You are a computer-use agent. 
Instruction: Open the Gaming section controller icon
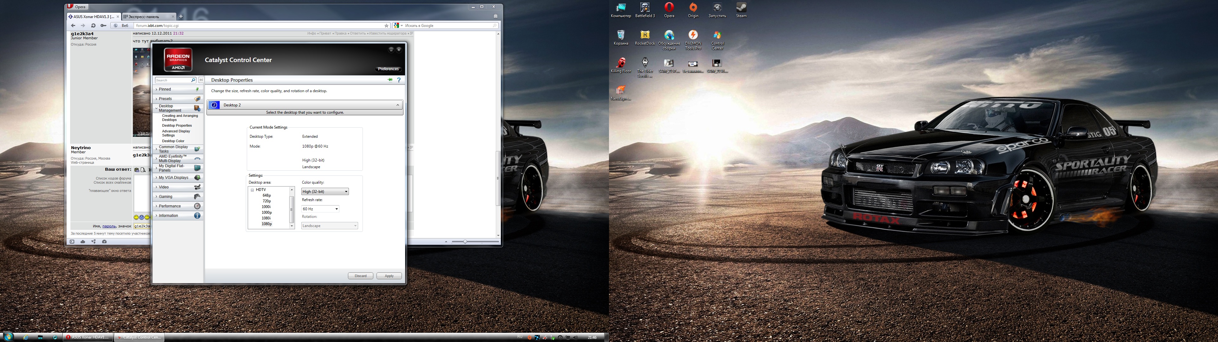[x=197, y=197]
